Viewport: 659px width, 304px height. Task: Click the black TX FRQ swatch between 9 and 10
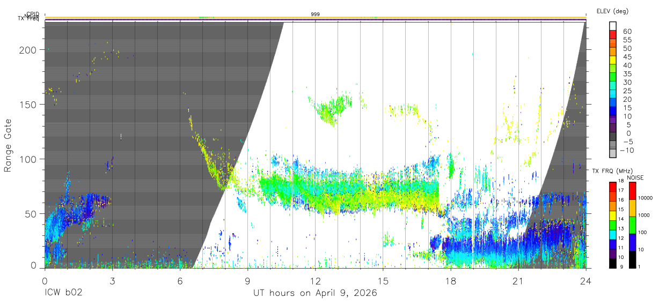[x=613, y=262]
